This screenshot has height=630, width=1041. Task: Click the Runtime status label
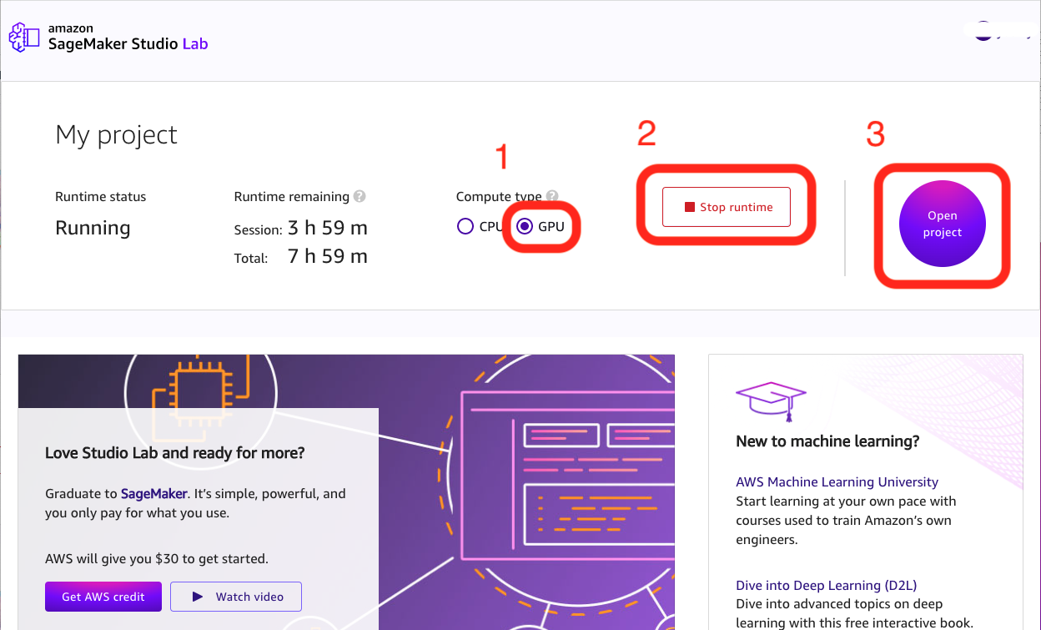100,197
